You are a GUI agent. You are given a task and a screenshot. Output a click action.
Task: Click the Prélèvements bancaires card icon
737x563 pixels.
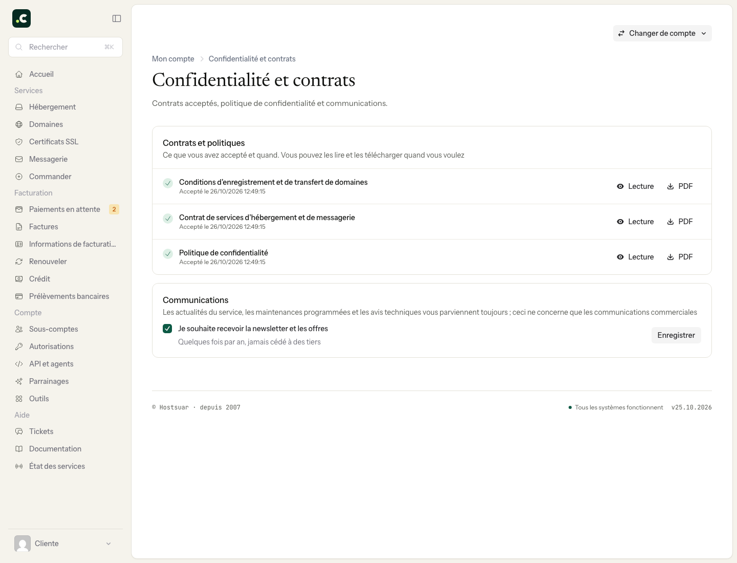19,296
